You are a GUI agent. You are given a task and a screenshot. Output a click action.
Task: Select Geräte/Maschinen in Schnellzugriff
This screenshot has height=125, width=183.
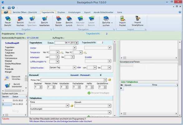tap(13, 64)
